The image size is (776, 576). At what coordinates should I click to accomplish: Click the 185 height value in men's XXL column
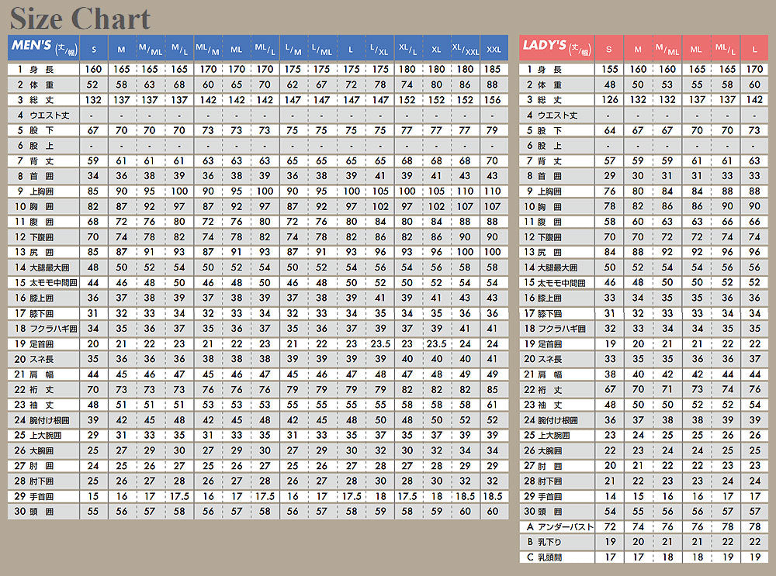[493, 70]
